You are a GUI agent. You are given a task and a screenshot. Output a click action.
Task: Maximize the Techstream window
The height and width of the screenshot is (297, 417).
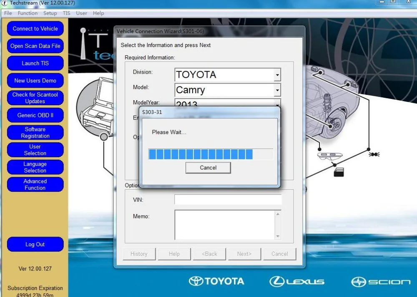pos(393,2)
